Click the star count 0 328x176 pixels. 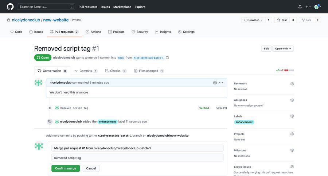pyautogui.click(x=293, y=20)
